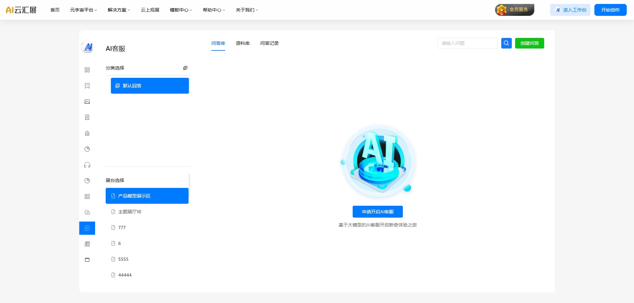Focus the 请输入问题 search field
Image resolution: width=634 pixels, height=303 pixels.
point(467,43)
